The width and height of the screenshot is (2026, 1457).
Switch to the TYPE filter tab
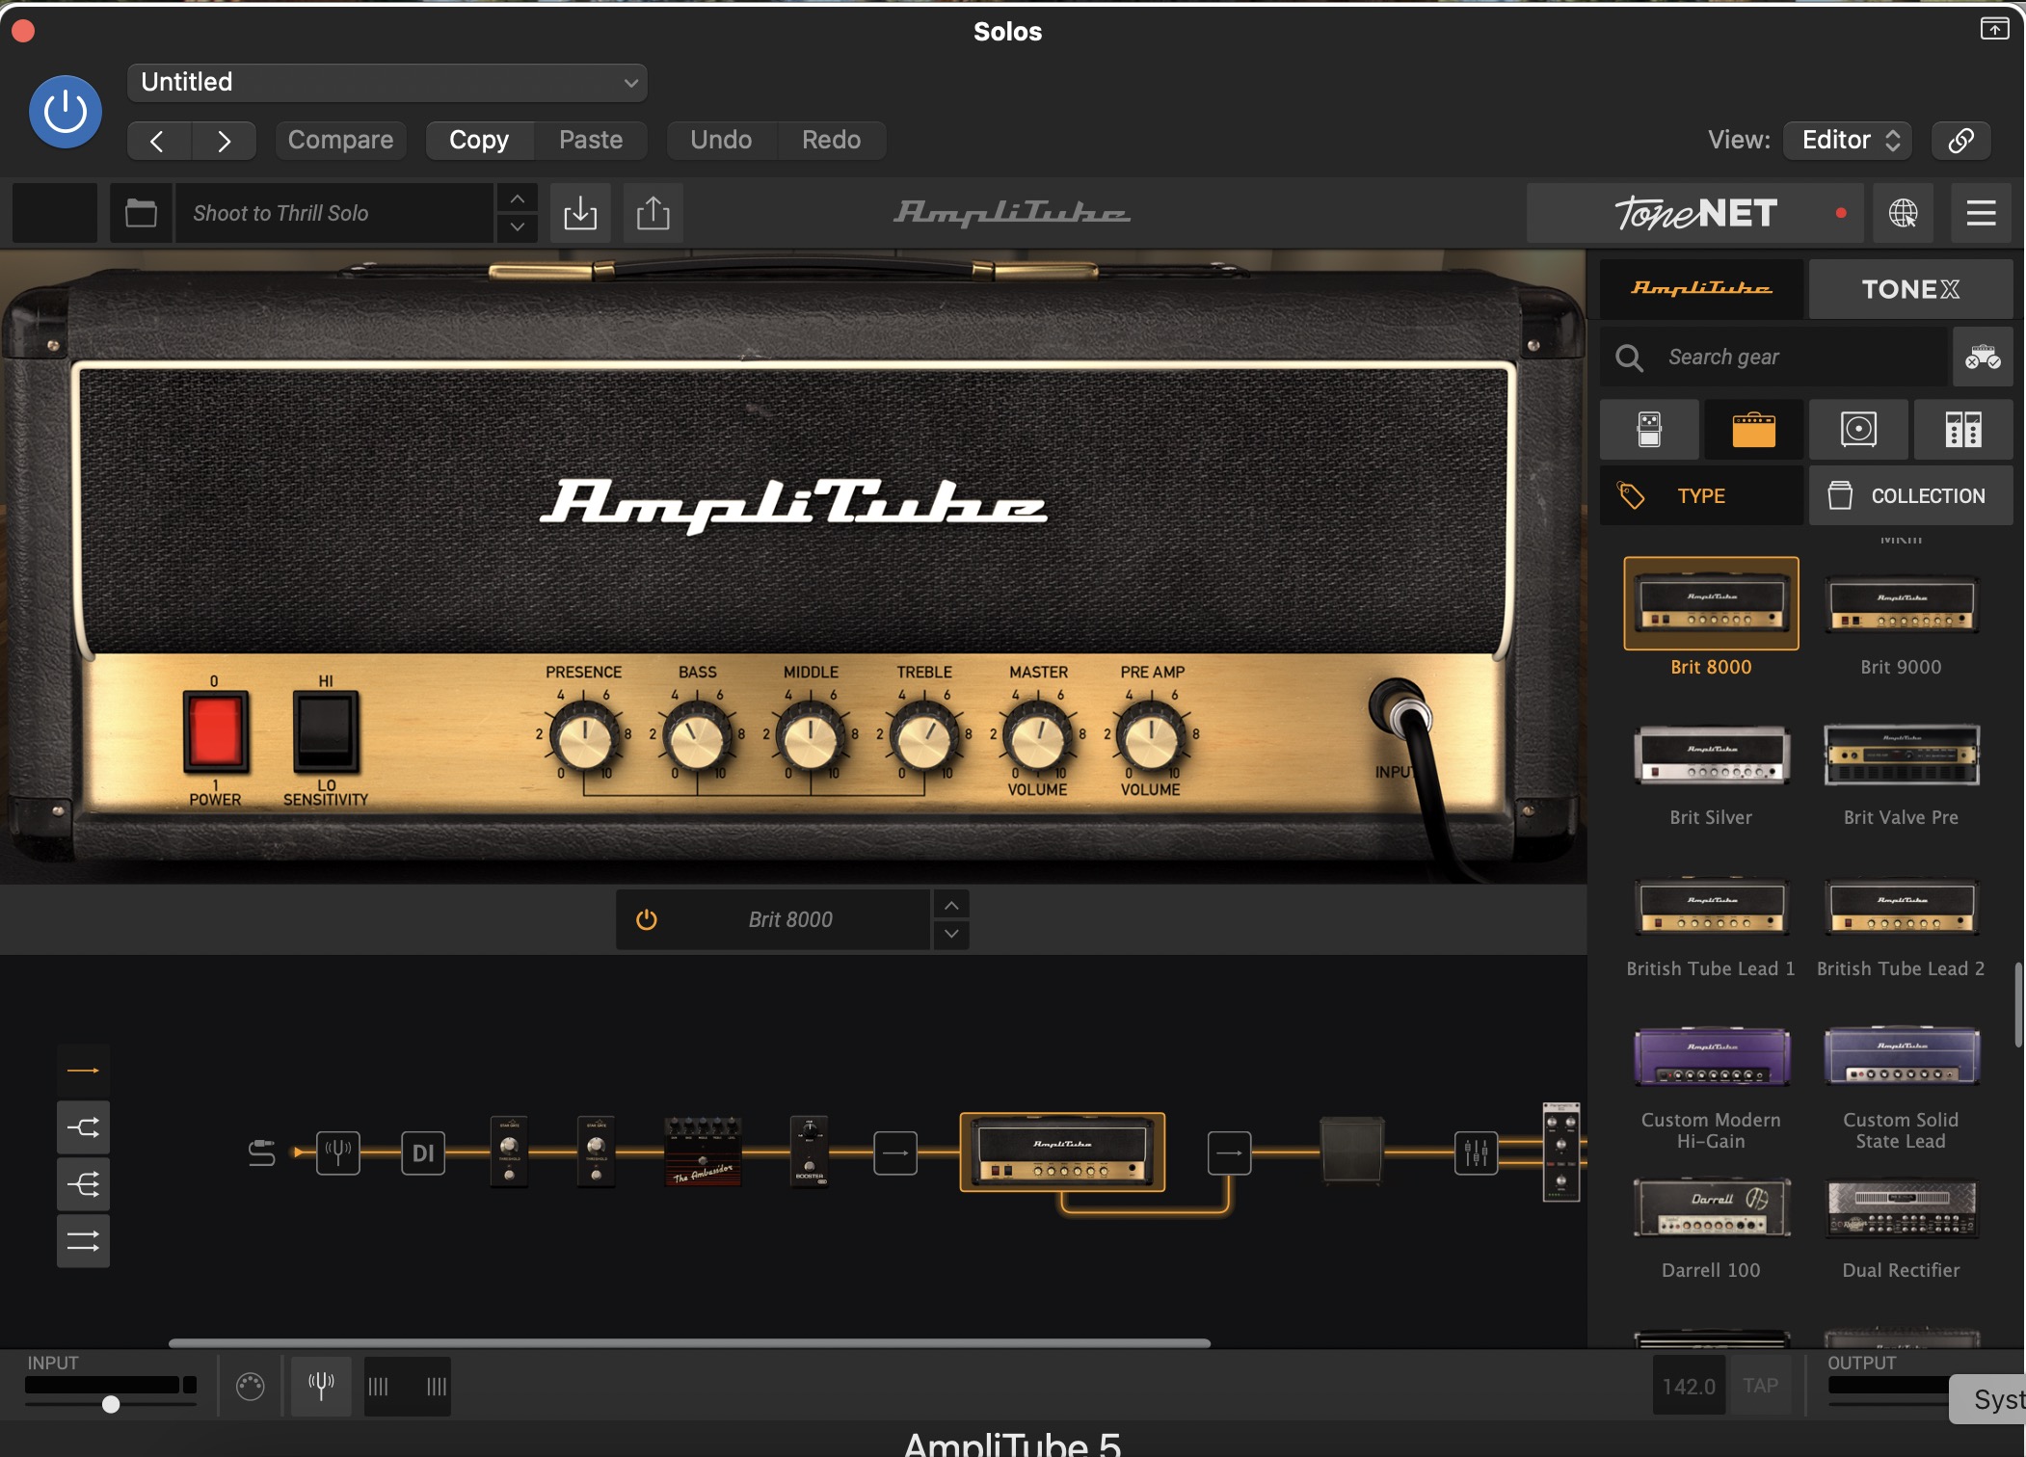pos(1701,496)
